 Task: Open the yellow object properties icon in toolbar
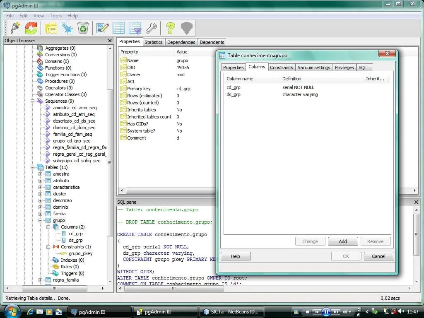click(x=51, y=28)
